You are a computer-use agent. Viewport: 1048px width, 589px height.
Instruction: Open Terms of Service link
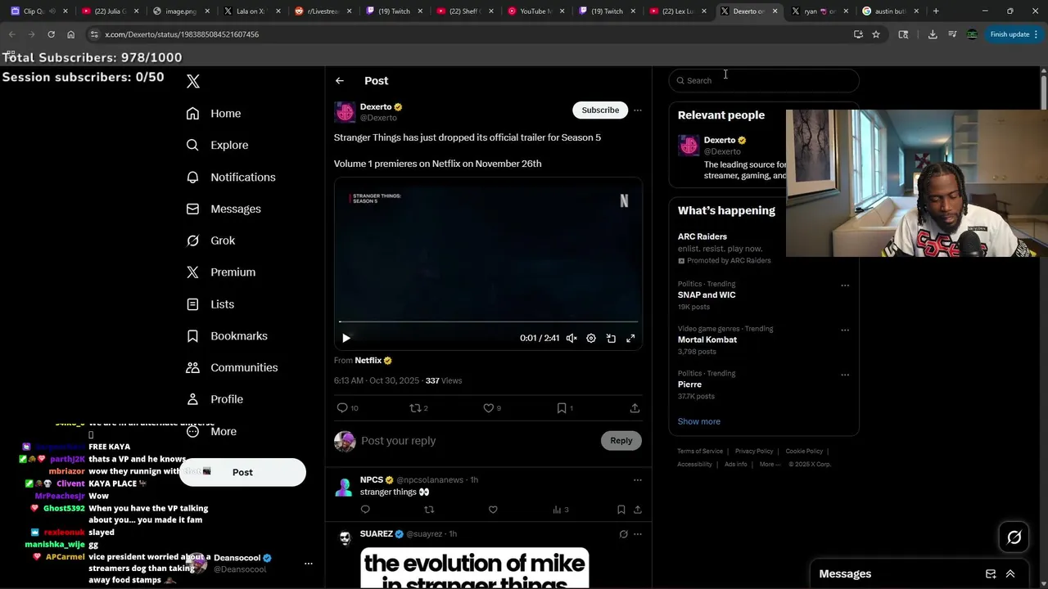point(700,452)
